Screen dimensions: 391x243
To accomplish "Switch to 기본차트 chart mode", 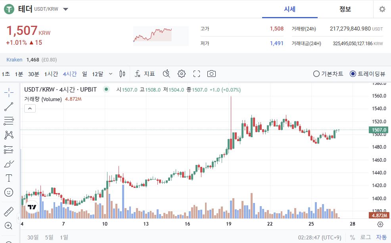I will [316, 74].
